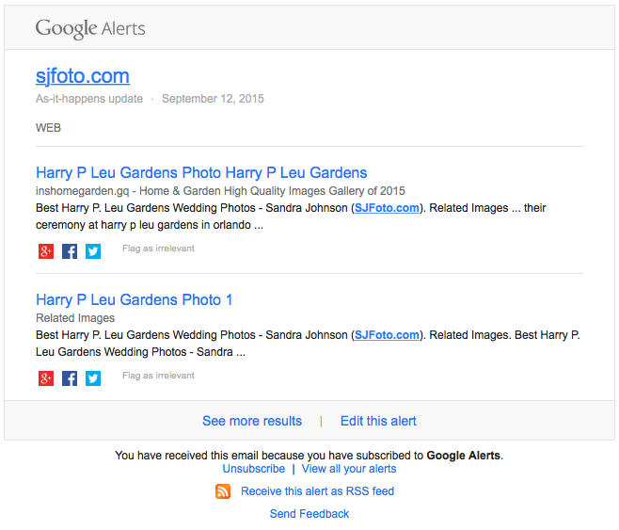
Task: Share second result on Google+
Action: [x=46, y=378]
